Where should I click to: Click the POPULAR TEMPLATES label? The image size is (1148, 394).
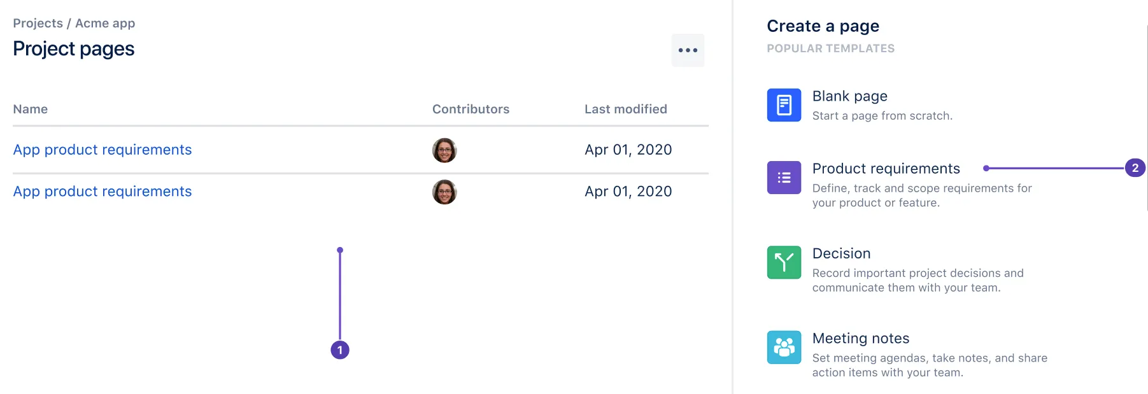[831, 48]
